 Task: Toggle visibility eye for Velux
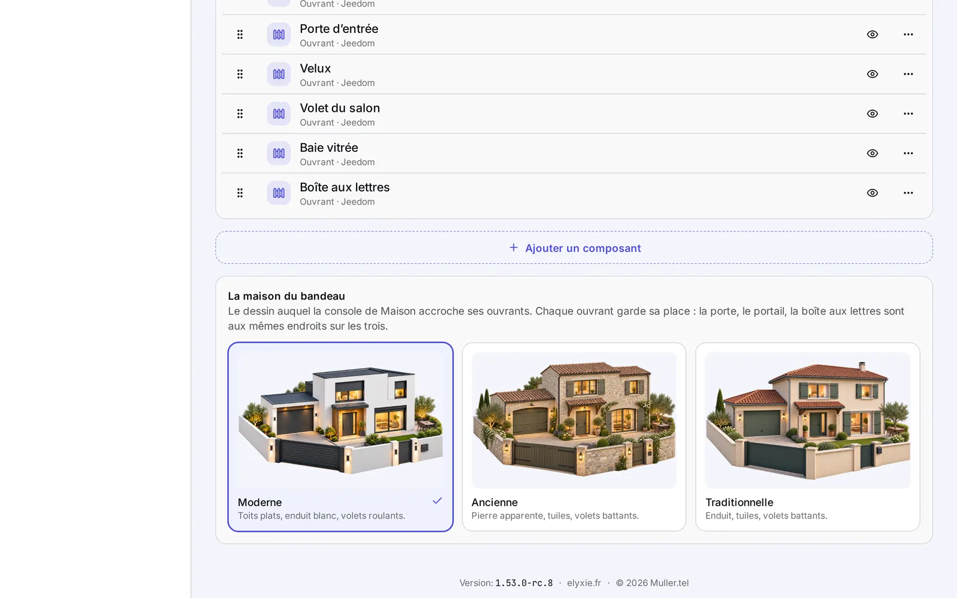coord(873,74)
